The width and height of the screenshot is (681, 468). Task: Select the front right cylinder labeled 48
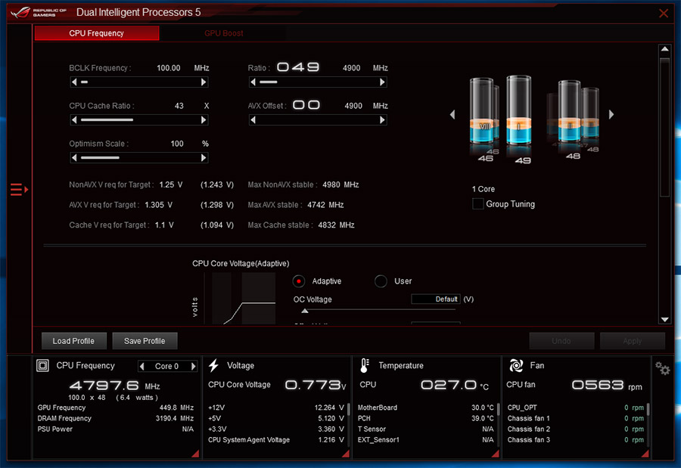570,112
